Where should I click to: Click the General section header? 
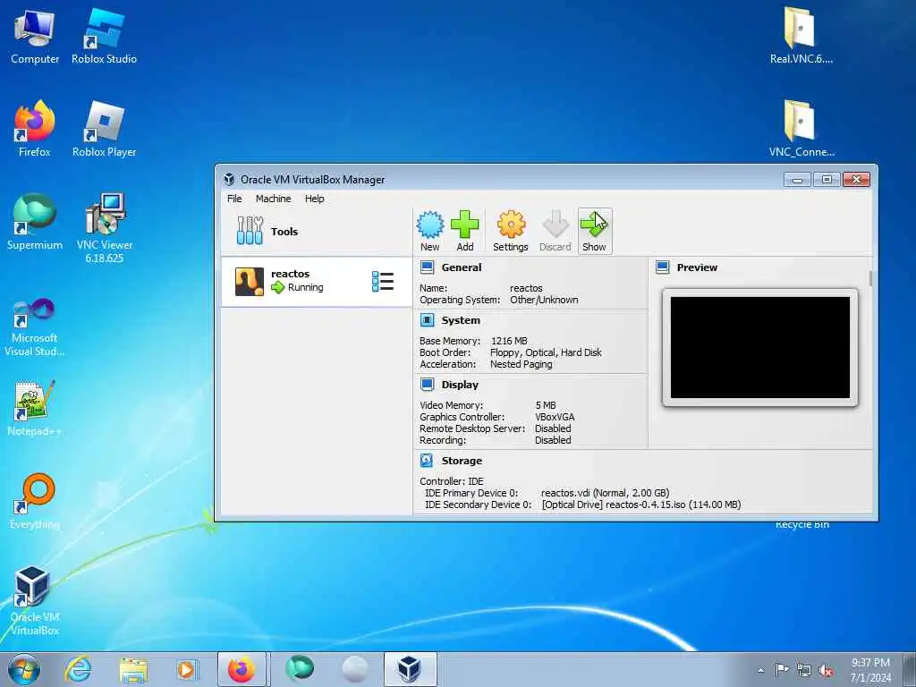pyautogui.click(x=462, y=267)
